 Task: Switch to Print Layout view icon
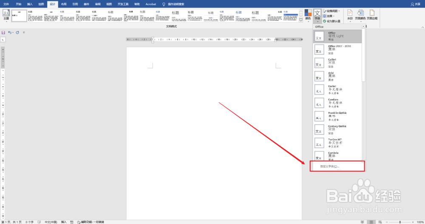[371, 222]
